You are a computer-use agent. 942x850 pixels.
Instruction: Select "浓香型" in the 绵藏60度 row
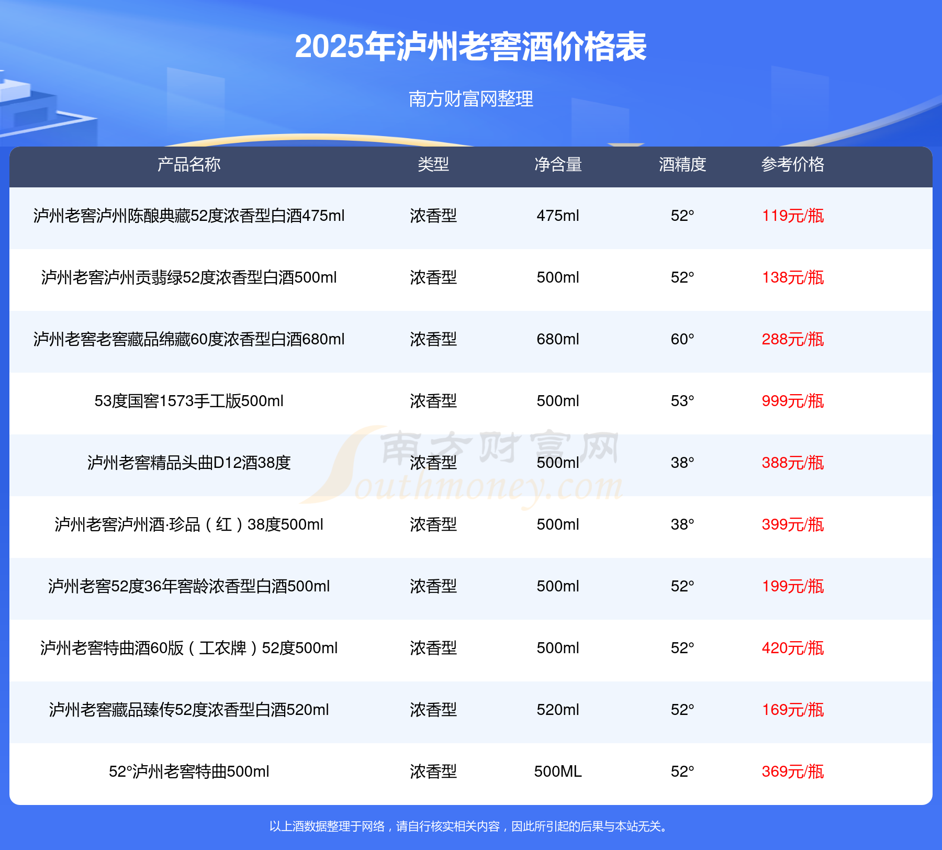pos(433,339)
